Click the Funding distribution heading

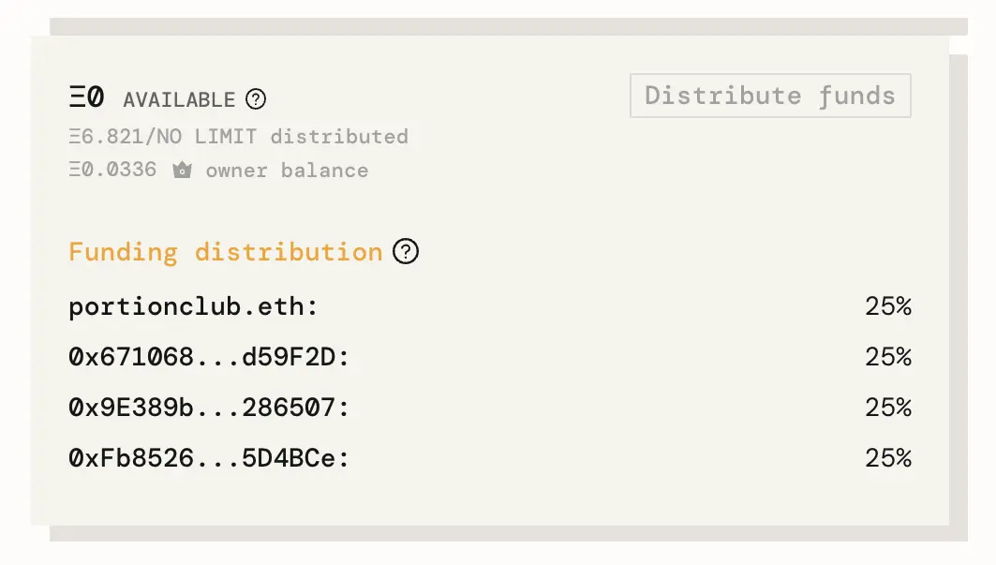[225, 252]
